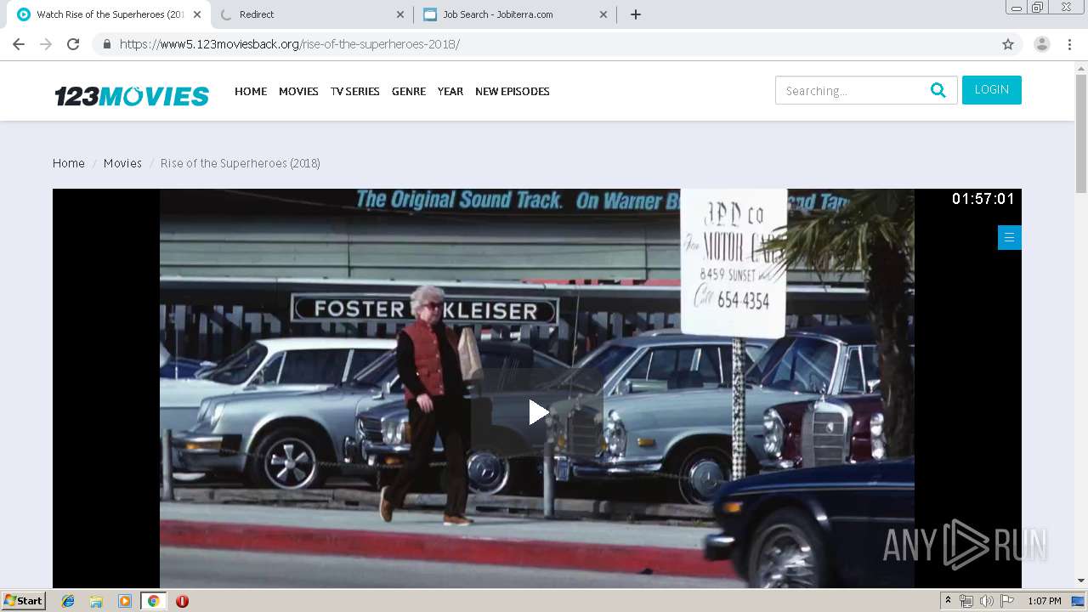
Task: Close the Redirect tab
Action: [x=400, y=14]
